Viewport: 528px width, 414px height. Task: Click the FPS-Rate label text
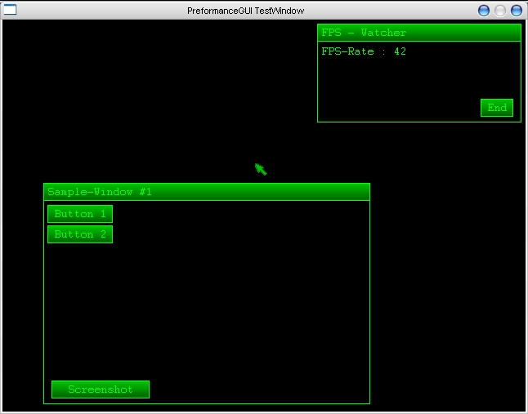(x=347, y=52)
